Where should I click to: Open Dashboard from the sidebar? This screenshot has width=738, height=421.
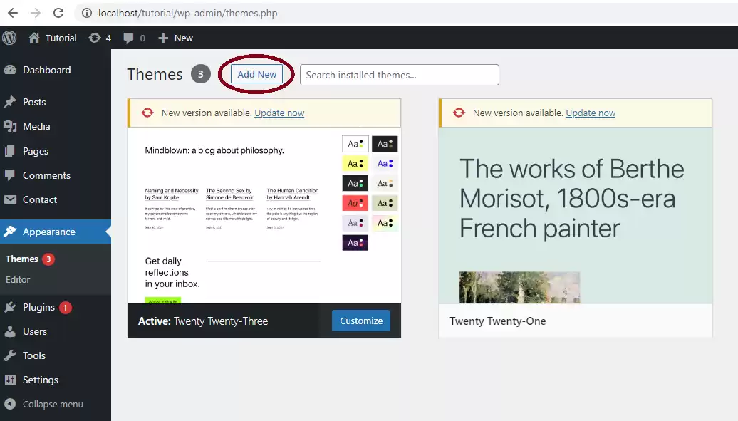tap(46, 70)
